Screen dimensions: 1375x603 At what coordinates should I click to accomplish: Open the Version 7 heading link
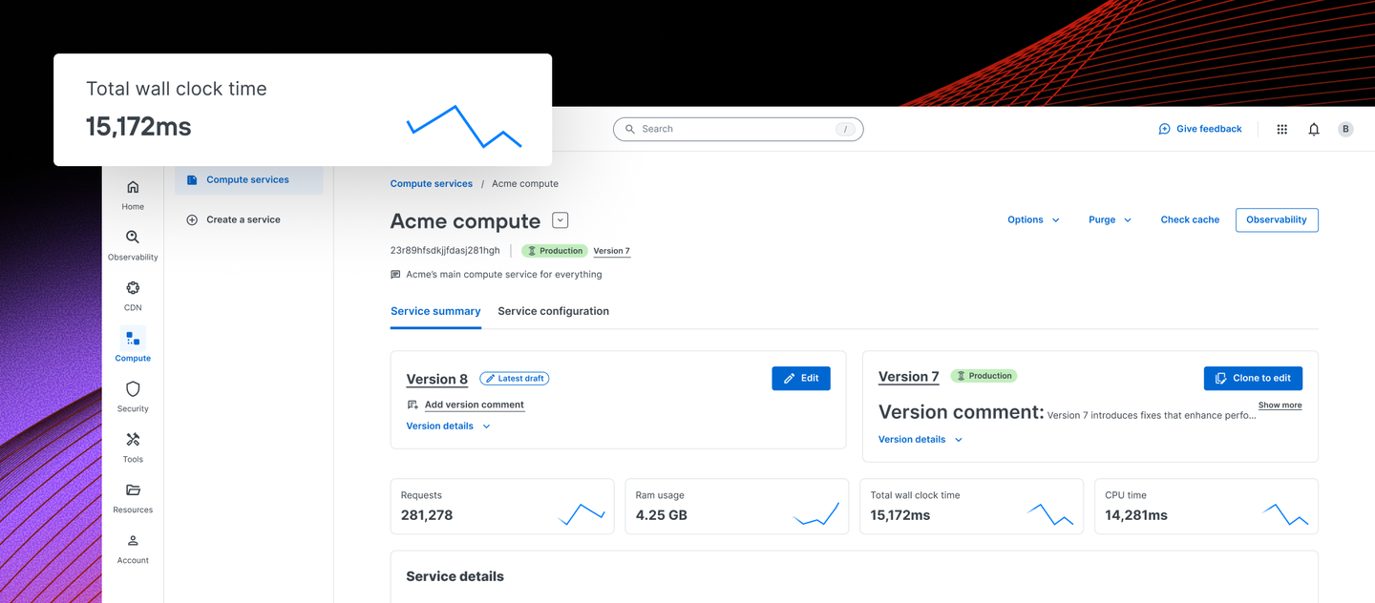[909, 377]
